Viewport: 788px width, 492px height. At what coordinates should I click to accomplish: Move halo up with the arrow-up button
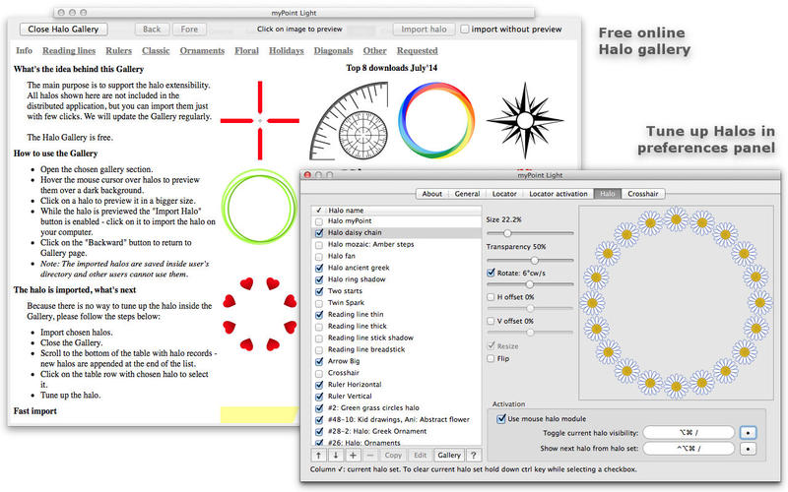coord(318,455)
